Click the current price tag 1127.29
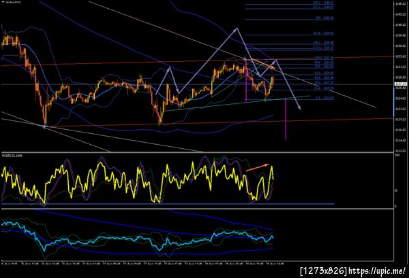The image size is (409, 278). click(400, 84)
